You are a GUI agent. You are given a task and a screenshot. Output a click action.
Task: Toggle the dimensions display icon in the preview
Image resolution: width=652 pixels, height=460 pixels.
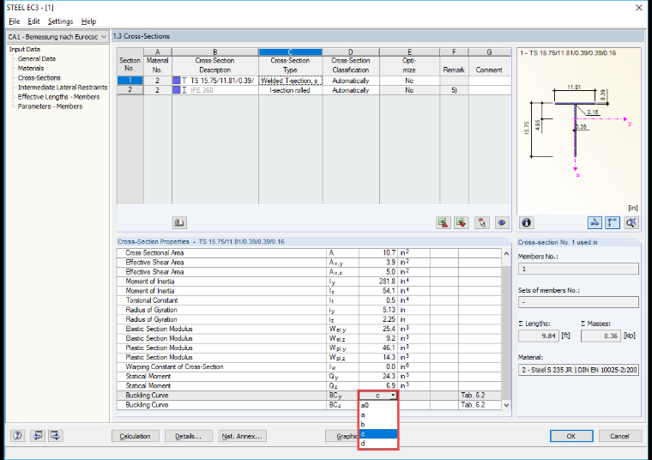pyautogui.click(x=613, y=222)
